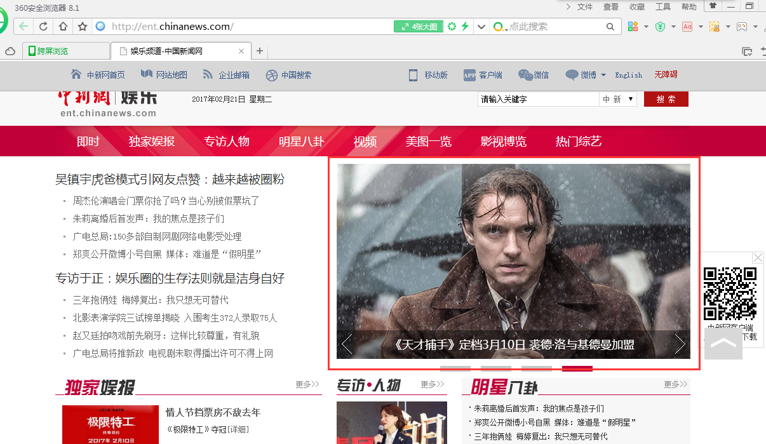Open the extensions grid icon
766x444 pixels.
click(x=633, y=27)
